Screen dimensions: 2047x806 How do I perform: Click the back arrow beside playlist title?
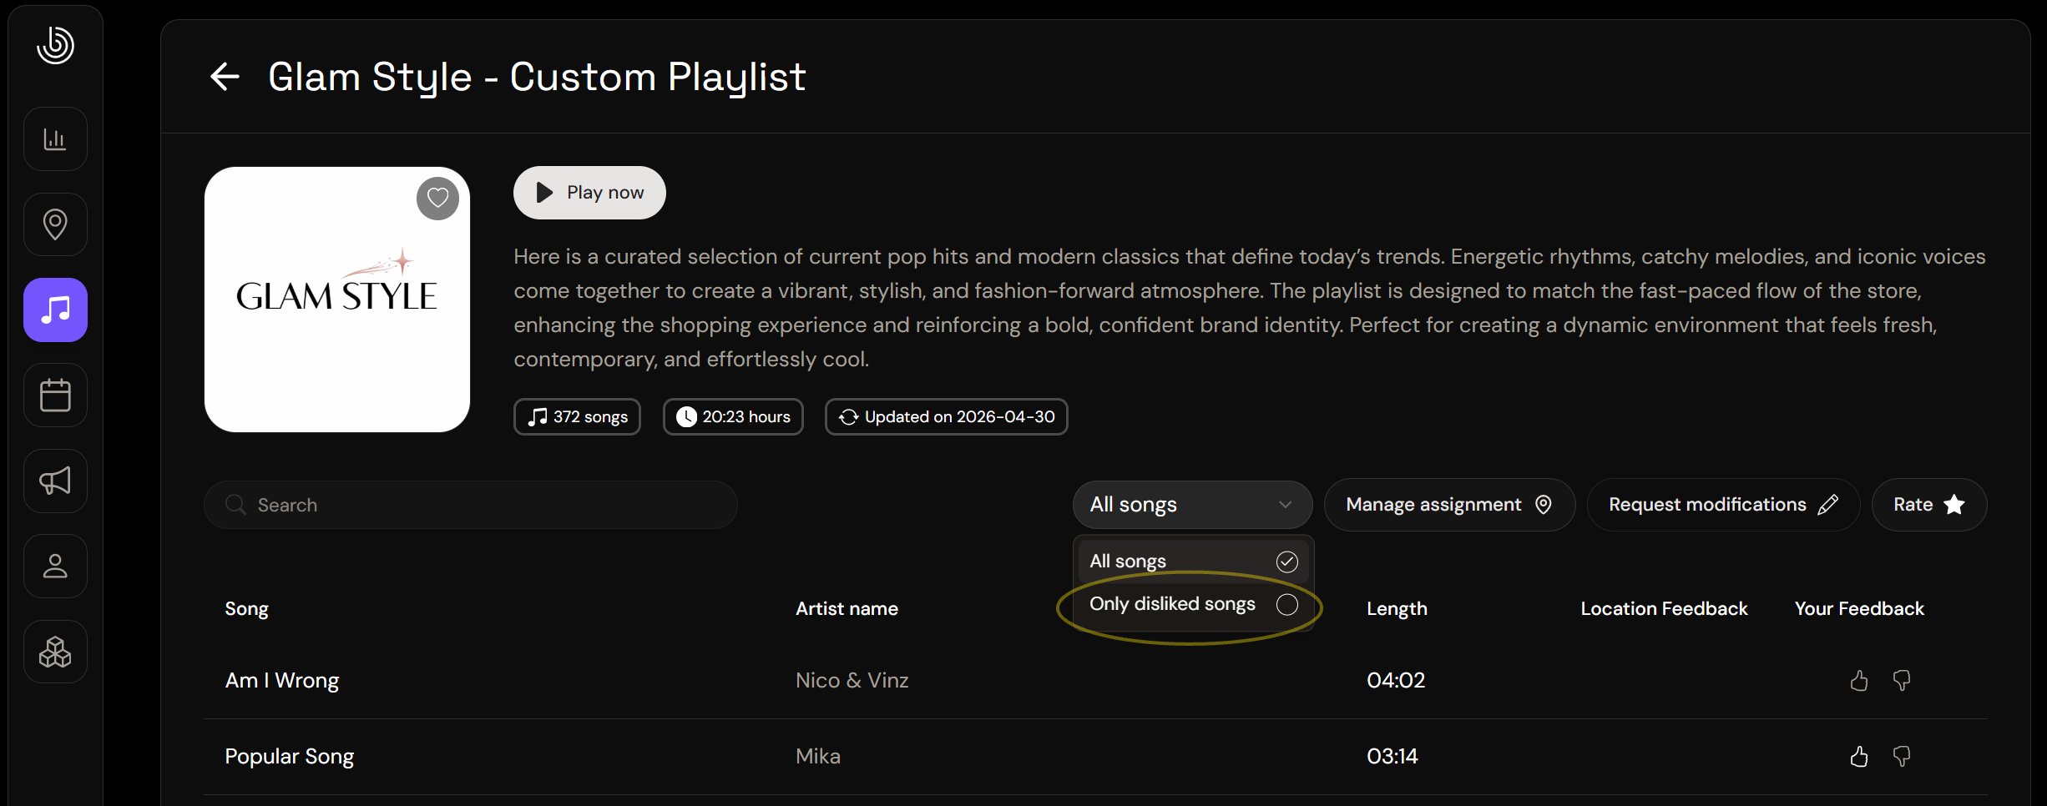pyautogui.click(x=225, y=77)
